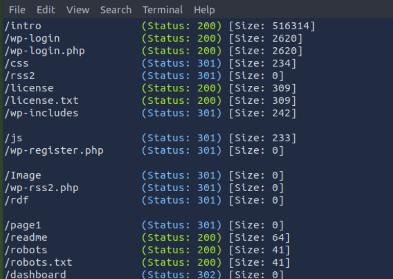393x279 pixels.
Task: Open the Help menu
Action: click(x=204, y=10)
